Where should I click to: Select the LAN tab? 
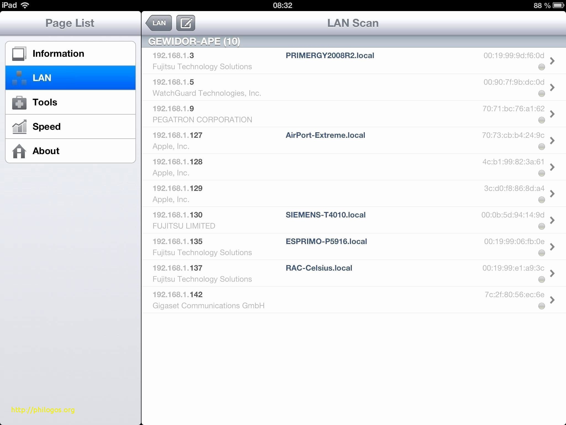click(70, 78)
